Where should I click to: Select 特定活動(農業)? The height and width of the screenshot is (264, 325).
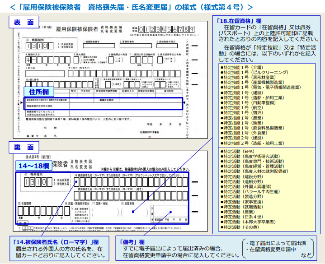[x=237, y=212]
